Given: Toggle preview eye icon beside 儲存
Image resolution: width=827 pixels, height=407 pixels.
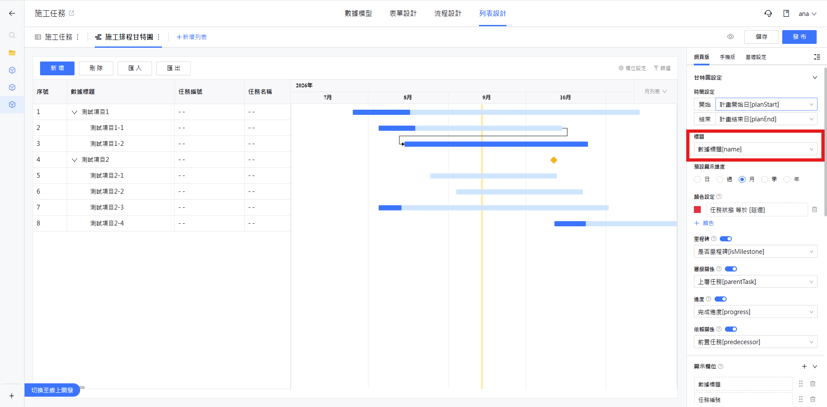Looking at the screenshot, I should tap(731, 37).
